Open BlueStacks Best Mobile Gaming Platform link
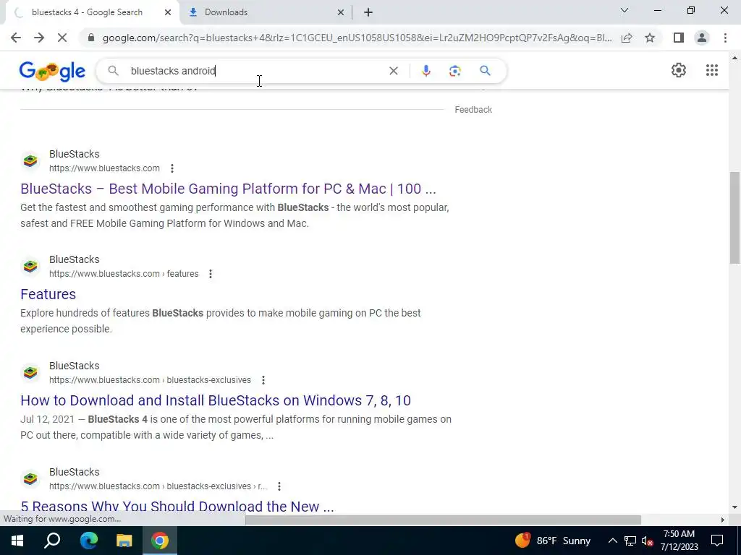This screenshot has height=555, width=741. [x=228, y=189]
